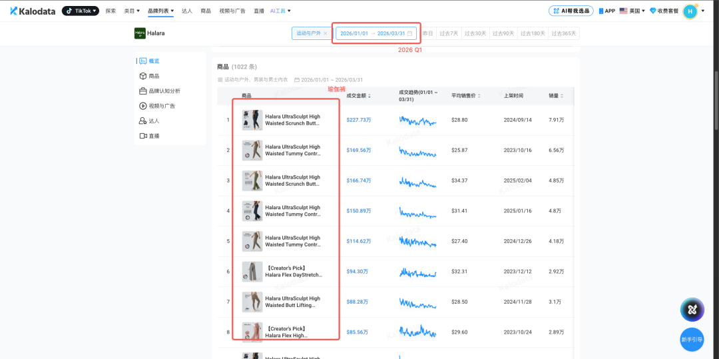Click the trend sparkline in row 8

[x=417, y=332]
